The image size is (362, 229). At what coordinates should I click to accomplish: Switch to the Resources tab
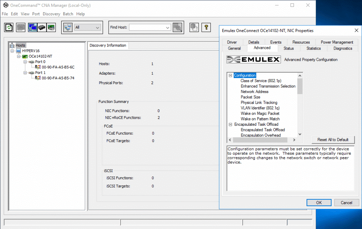301,42
